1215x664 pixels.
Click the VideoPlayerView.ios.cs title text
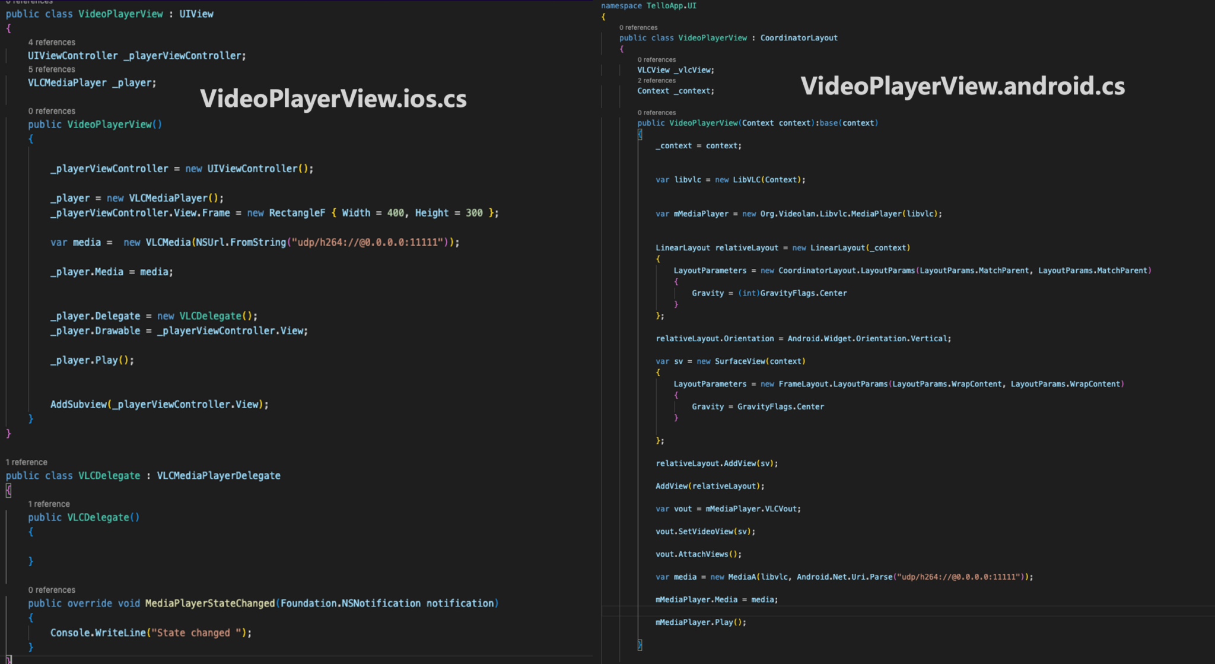point(333,99)
